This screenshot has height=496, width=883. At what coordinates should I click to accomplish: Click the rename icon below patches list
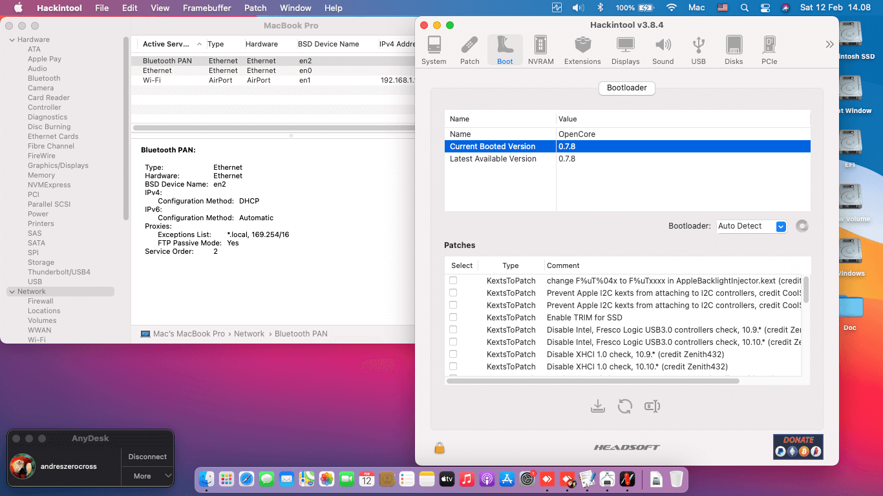[652, 406]
